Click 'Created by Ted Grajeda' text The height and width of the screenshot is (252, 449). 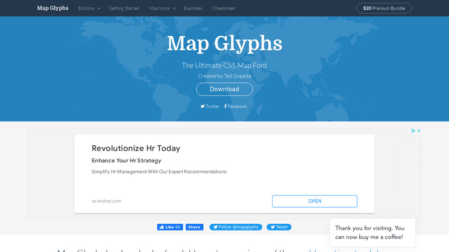pyautogui.click(x=224, y=76)
